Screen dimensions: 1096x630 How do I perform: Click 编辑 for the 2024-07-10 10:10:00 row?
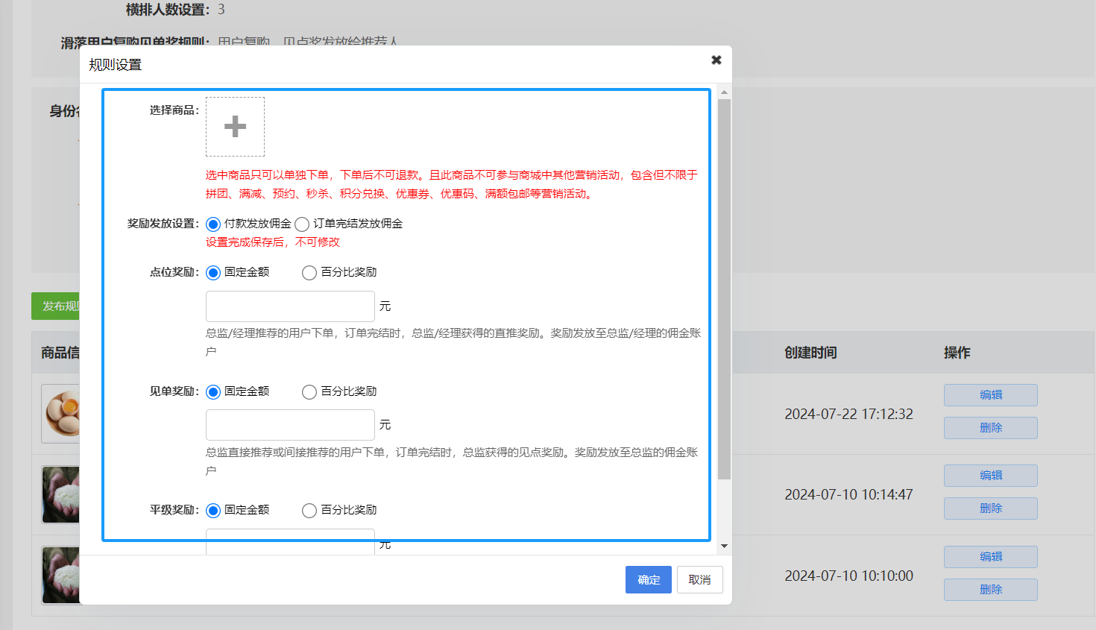(x=991, y=557)
